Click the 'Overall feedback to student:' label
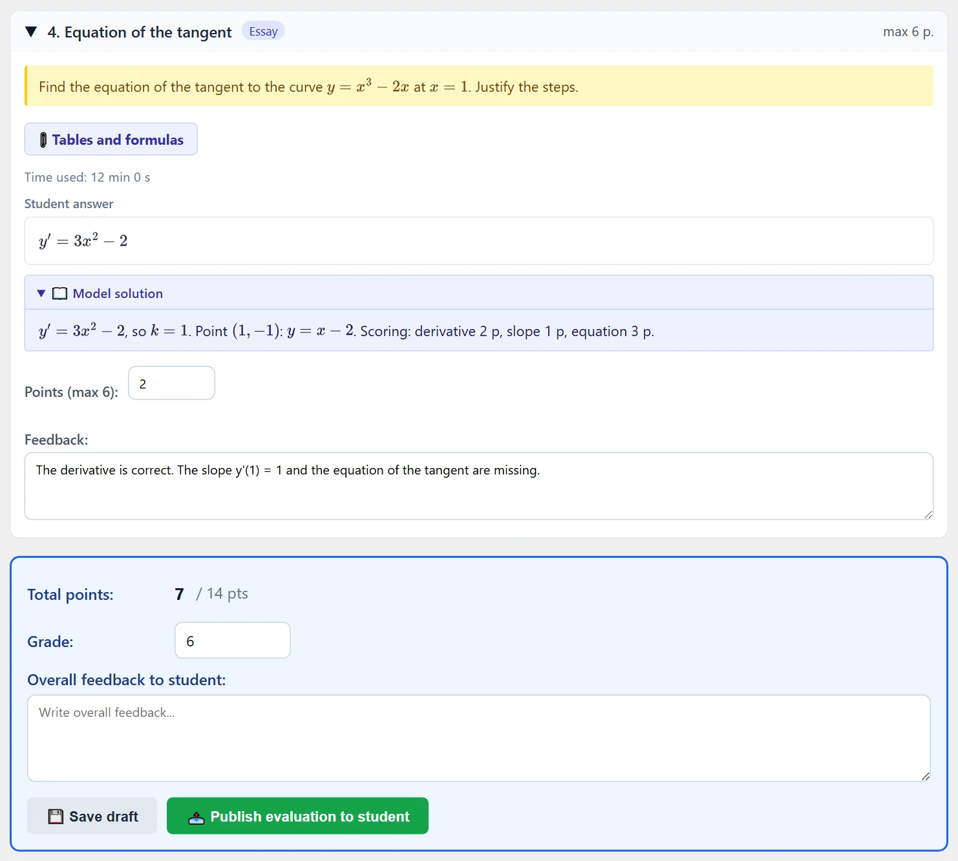Viewport: 958px width, 861px height. 127,680
